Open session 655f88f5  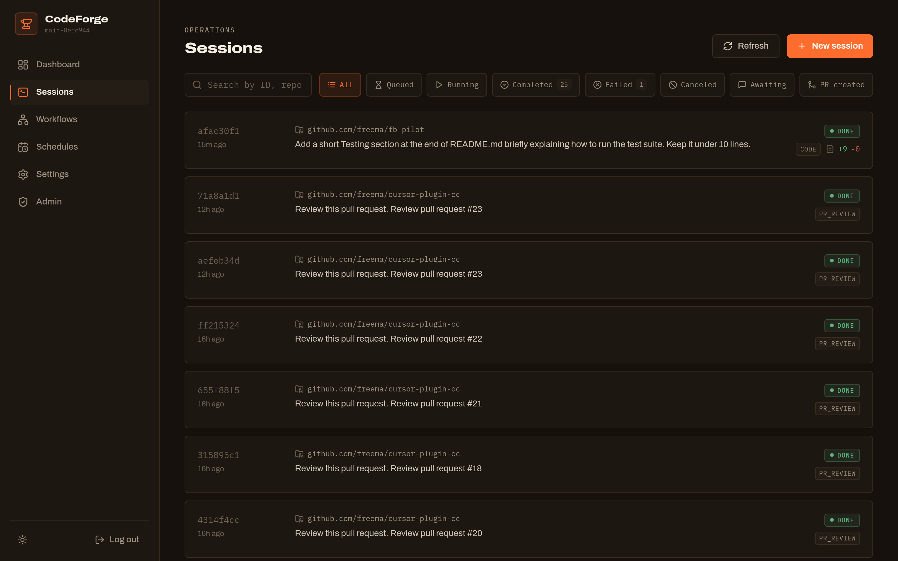pos(529,400)
